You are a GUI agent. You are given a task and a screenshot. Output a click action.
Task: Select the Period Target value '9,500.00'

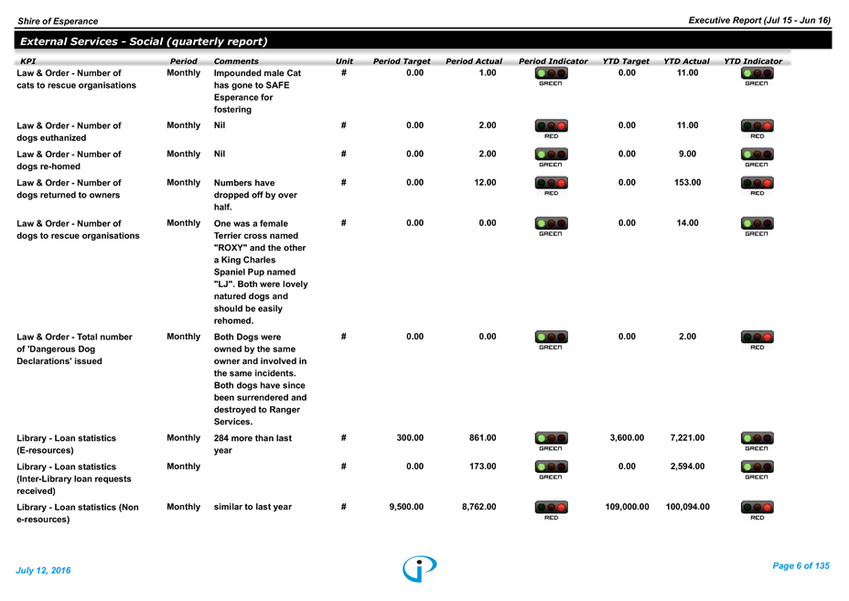click(x=406, y=507)
